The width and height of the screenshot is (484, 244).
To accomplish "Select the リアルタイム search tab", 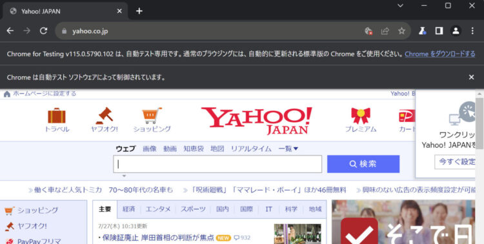I will 251,148.
